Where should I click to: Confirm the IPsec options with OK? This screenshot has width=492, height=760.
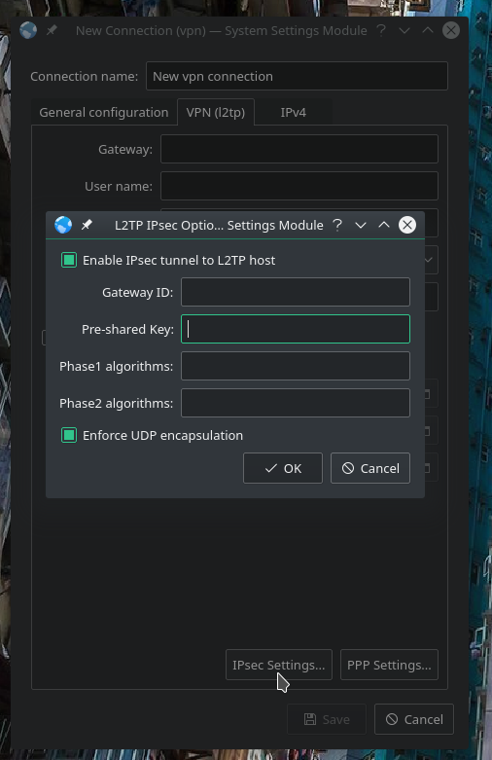coord(283,468)
